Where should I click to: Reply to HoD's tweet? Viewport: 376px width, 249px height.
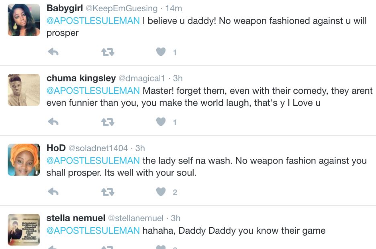coord(53,192)
